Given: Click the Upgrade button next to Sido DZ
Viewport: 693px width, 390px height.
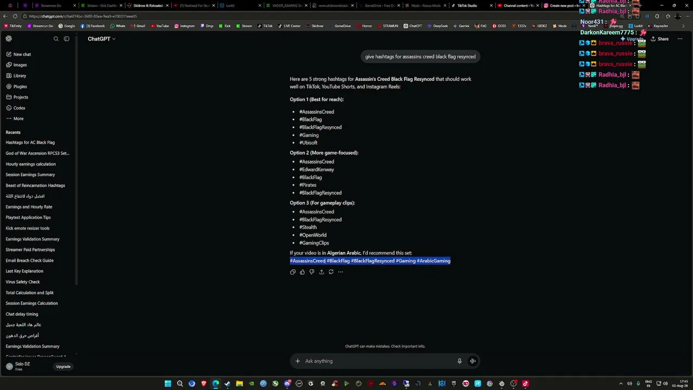Looking at the screenshot, I should [x=63, y=367].
